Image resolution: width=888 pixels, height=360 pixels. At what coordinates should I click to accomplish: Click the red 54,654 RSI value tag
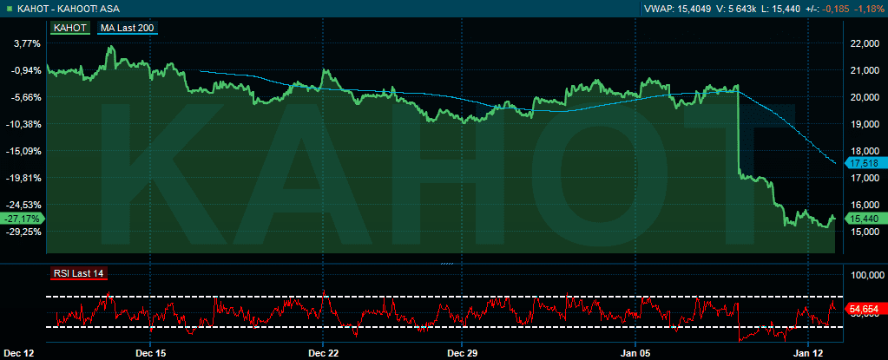pos(865,309)
